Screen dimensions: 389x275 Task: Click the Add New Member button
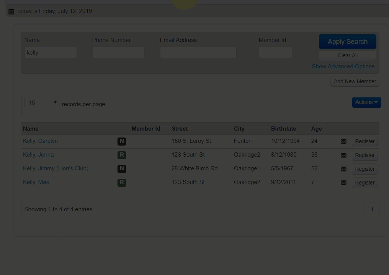coord(355,81)
